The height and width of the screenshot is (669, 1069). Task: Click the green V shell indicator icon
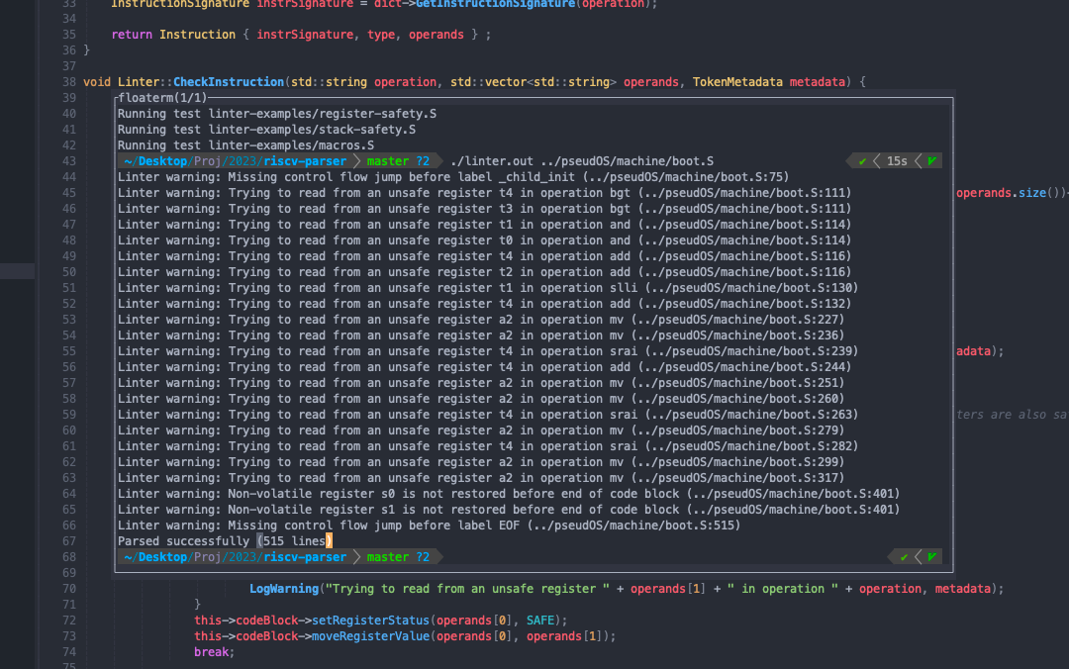click(x=933, y=160)
